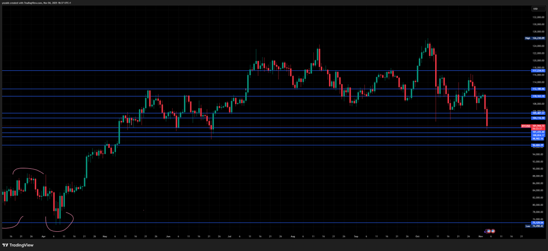Screen dimensions: 548x251
Task: Click the 84,000.00 price axis tick
Action: point(538,190)
